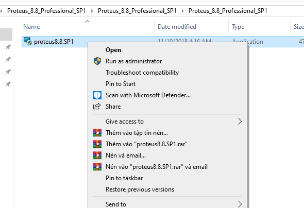
Task: Expand the Give access to arrow
Action: tap(240, 122)
